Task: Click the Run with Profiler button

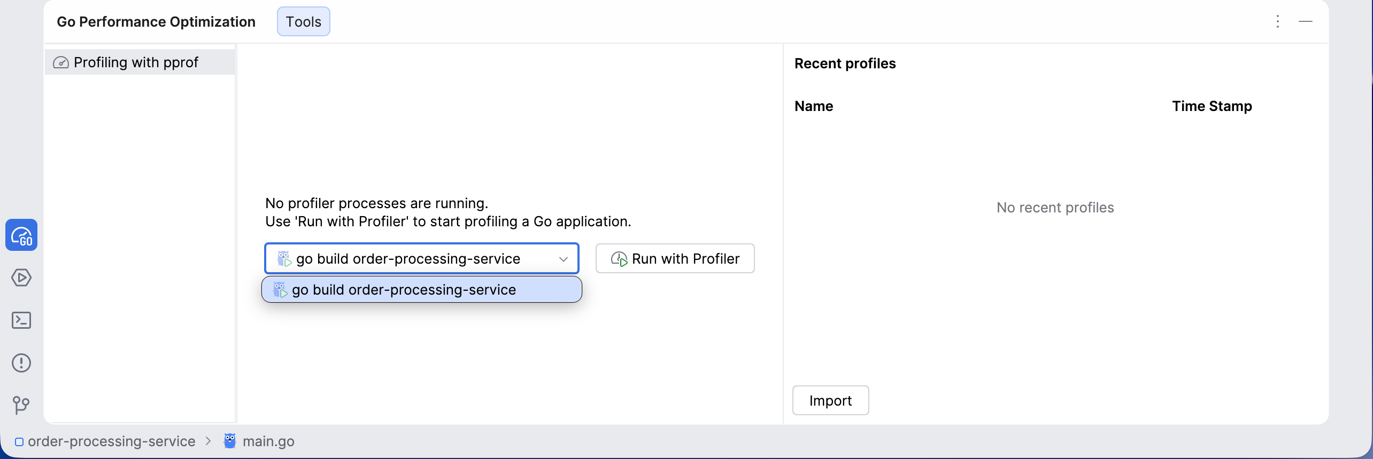Action: point(675,259)
